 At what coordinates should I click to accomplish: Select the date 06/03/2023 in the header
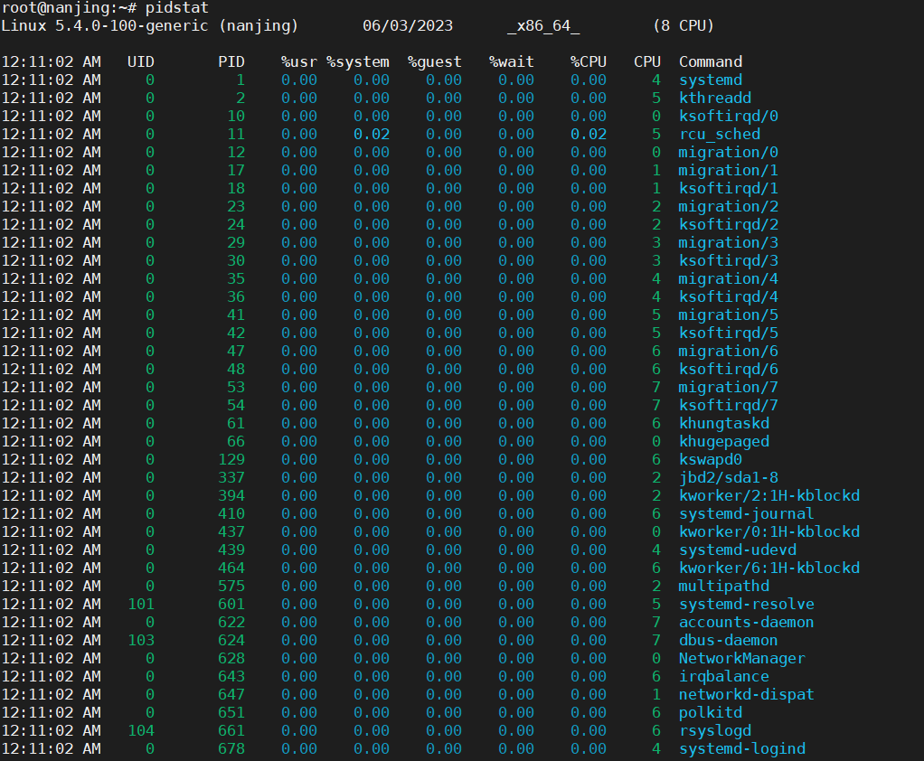click(x=408, y=26)
